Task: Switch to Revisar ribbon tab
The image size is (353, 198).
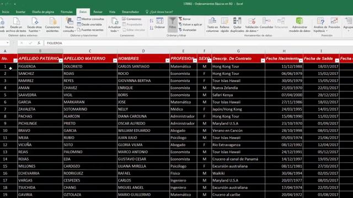Action: pyautogui.click(x=98, y=12)
